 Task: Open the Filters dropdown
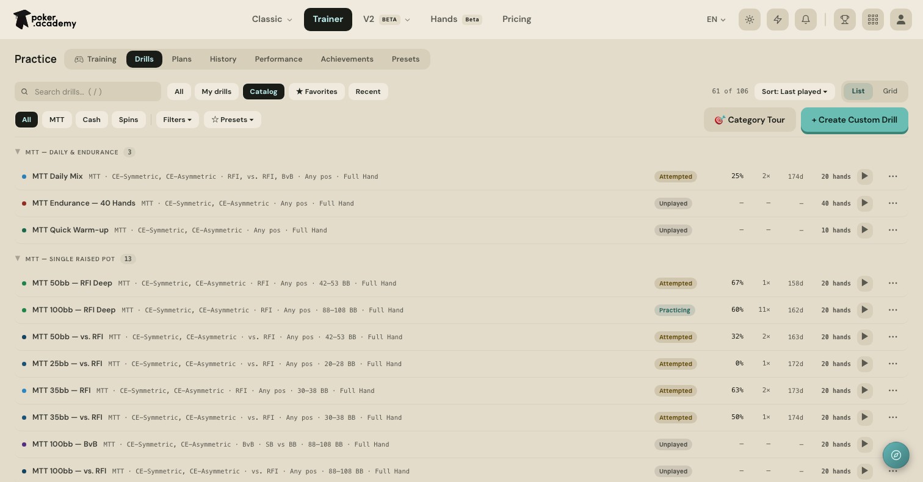click(177, 120)
